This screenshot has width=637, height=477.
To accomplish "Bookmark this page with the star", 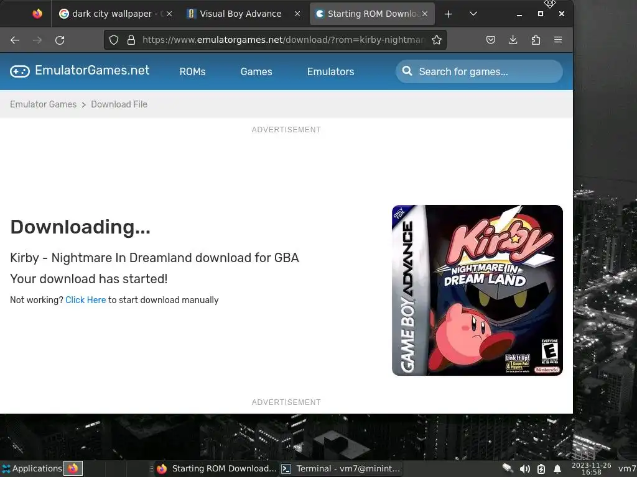I will (437, 40).
